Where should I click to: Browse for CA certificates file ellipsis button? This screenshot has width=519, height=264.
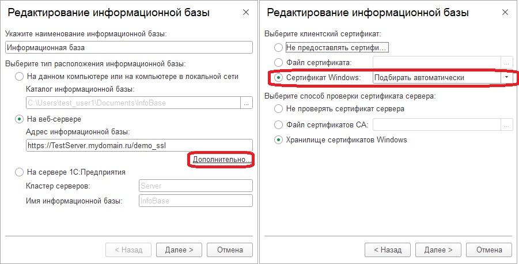[x=507, y=125]
